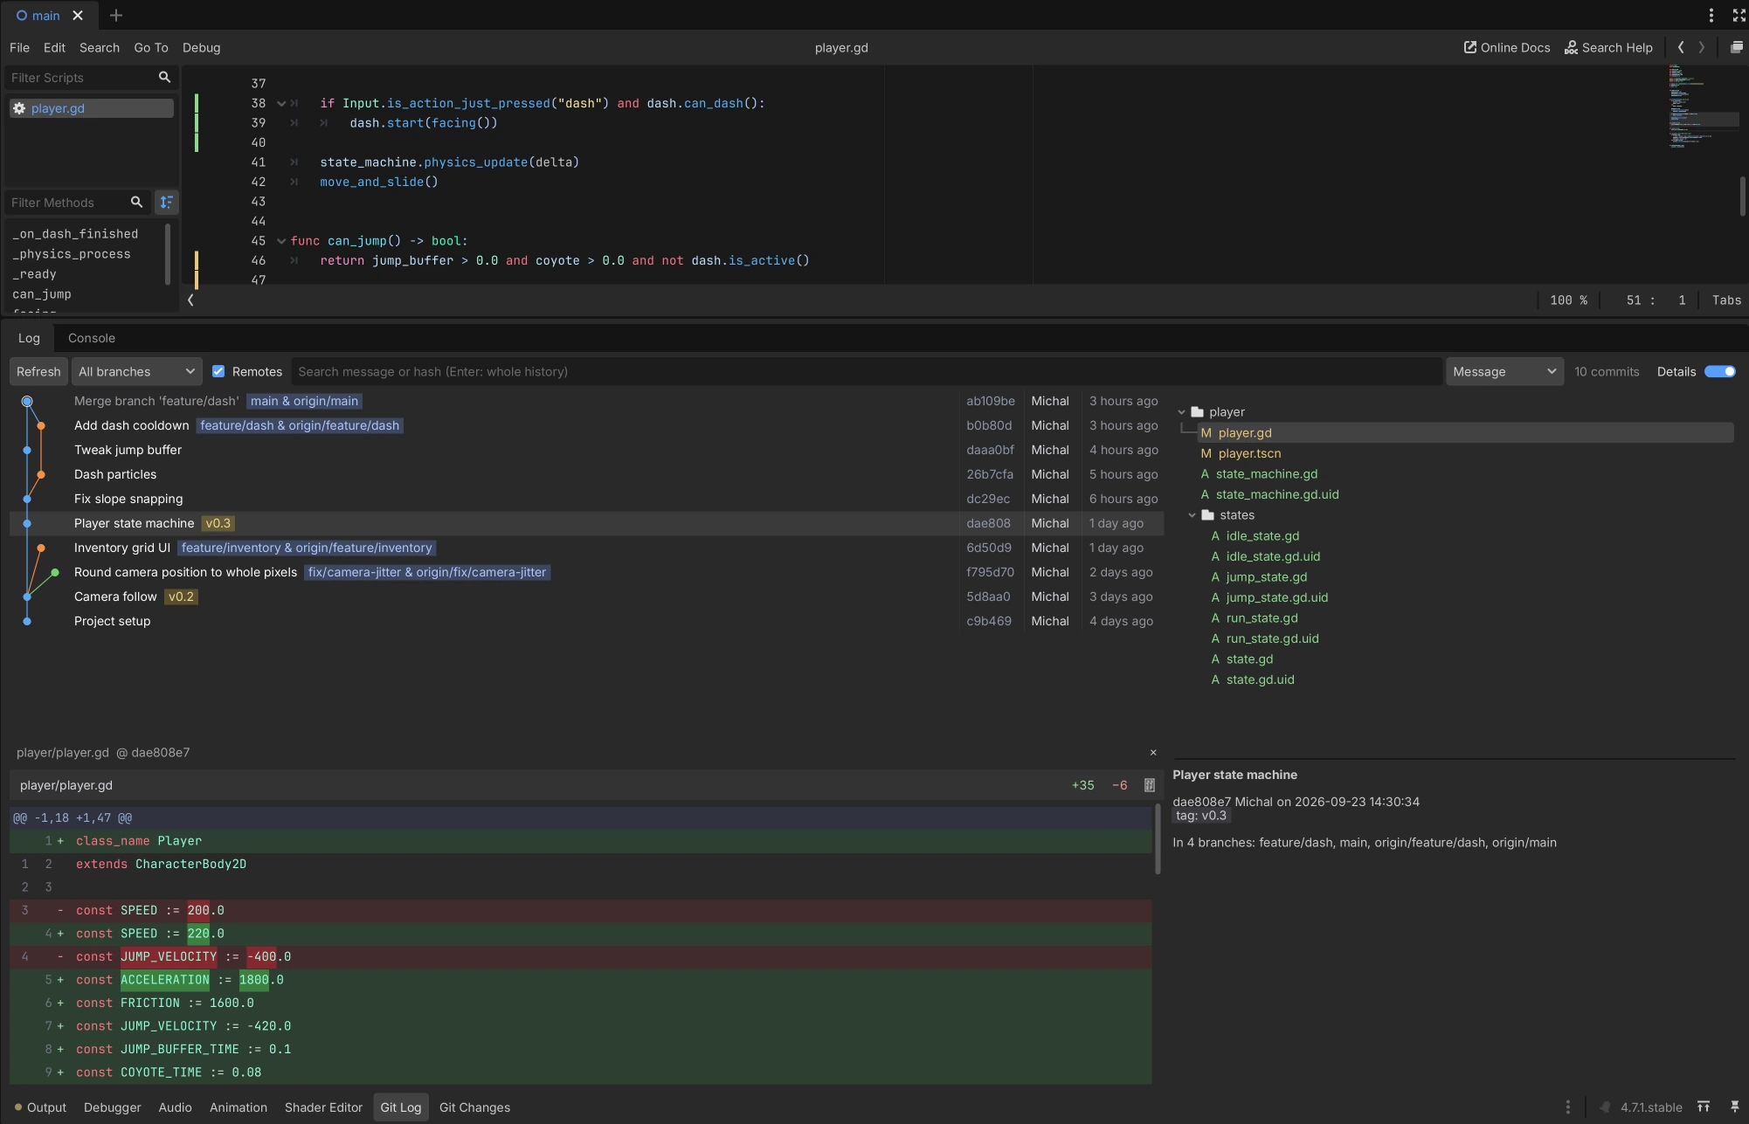Open the File menu

pyautogui.click(x=19, y=48)
